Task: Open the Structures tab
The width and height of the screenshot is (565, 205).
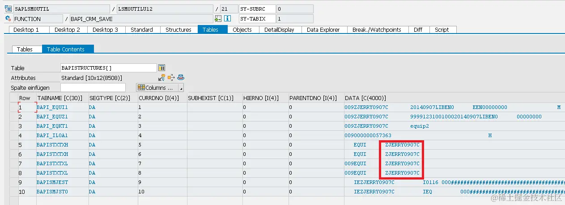Action: 178,29
